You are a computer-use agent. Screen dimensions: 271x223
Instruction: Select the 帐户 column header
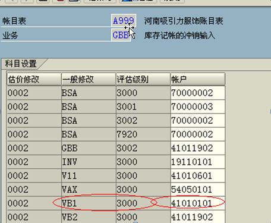(198, 79)
